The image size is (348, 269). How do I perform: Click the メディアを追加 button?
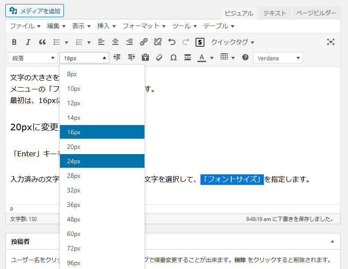pyautogui.click(x=35, y=11)
